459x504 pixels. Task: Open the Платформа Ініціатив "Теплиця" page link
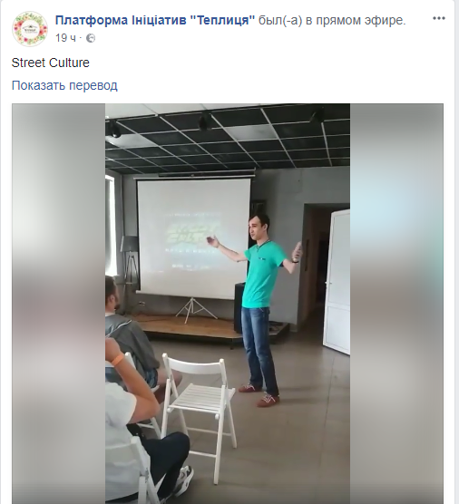[155, 20]
